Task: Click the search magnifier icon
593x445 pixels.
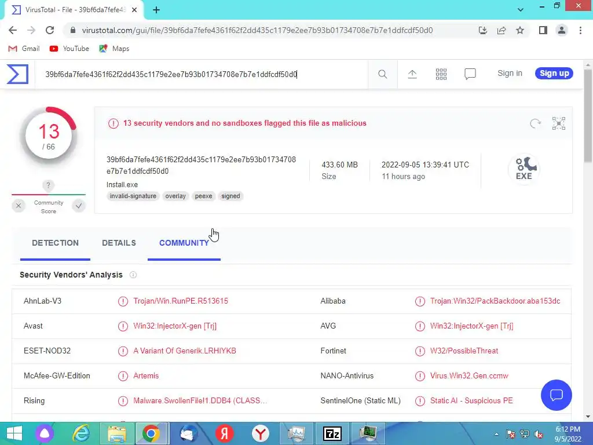Action: (382, 74)
